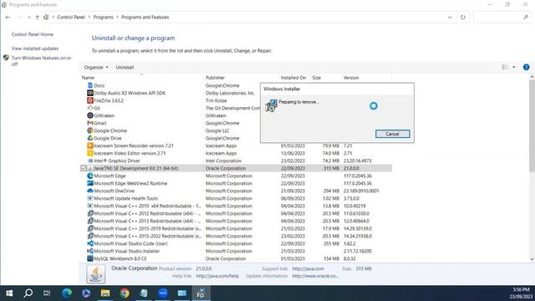Click the Programs and Features breadcrumb

click(145, 17)
